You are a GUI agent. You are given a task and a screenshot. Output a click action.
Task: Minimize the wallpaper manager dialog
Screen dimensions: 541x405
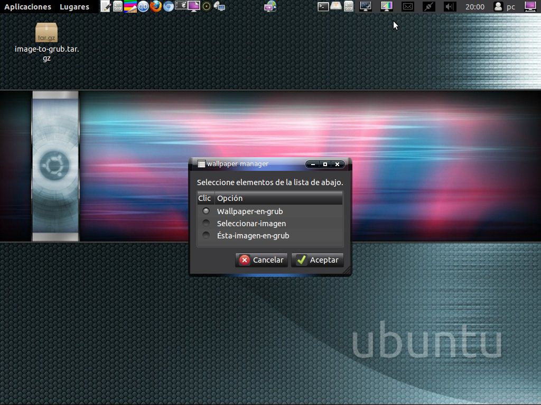313,165
